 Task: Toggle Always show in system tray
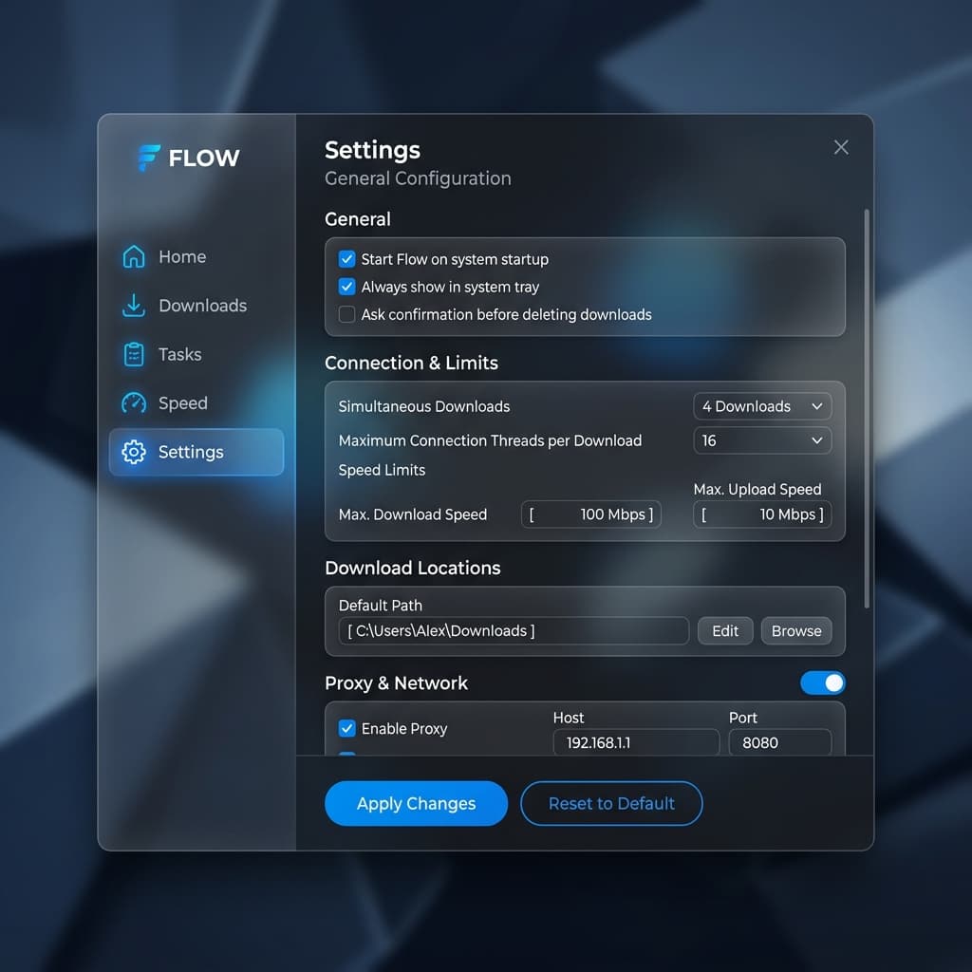[347, 287]
